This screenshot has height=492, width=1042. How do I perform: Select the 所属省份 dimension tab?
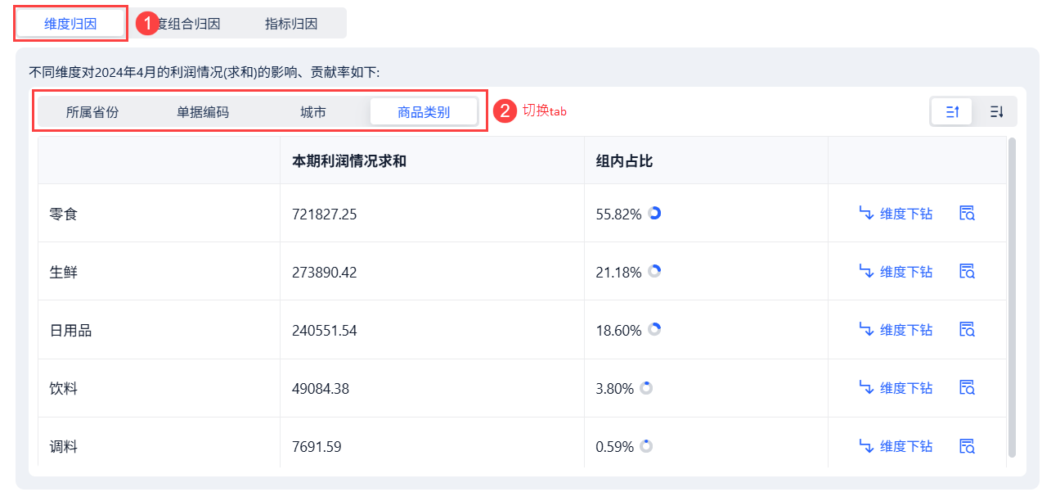[92, 112]
